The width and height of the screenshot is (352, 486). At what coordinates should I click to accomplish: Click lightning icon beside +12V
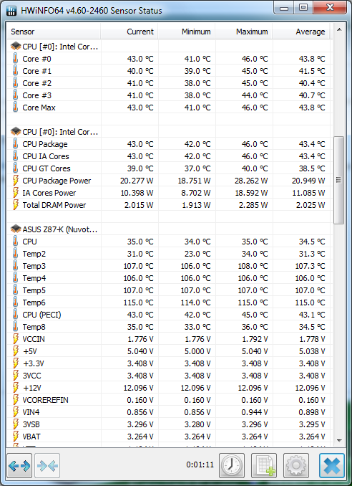[x=16, y=388]
